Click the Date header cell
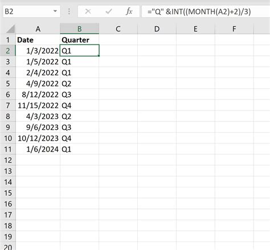Viewport: 270px width, 250px height. (x=38, y=40)
